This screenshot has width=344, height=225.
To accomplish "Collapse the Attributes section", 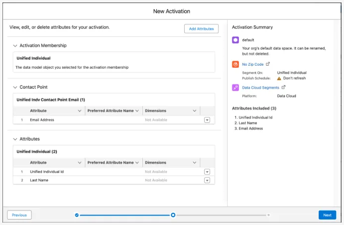I will 15,139.
